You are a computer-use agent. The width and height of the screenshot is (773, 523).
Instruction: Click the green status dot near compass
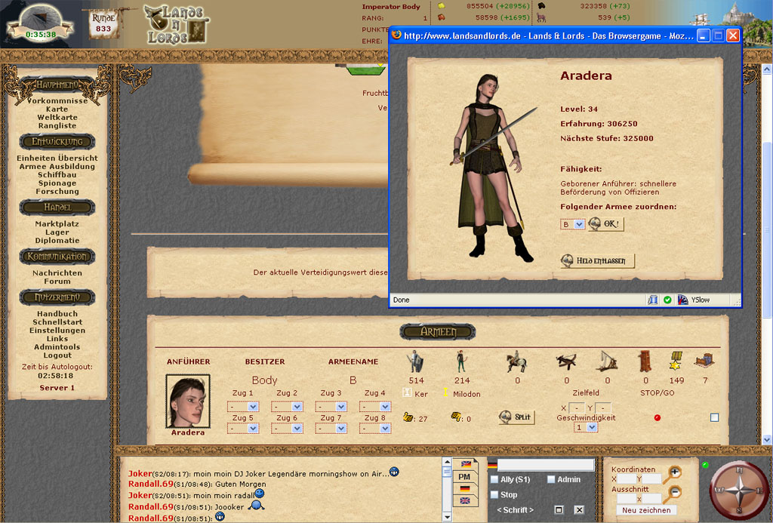tap(705, 465)
